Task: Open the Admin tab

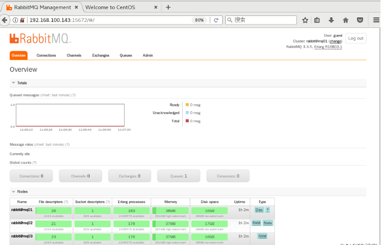Action: click(148, 55)
